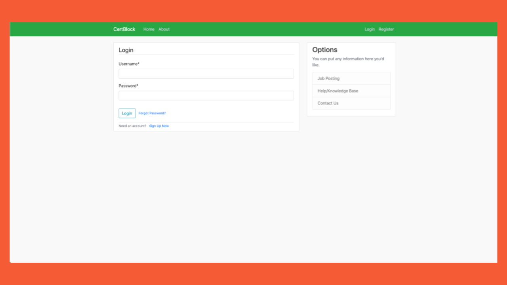Submit with the outlined Login button

tap(127, 113)
